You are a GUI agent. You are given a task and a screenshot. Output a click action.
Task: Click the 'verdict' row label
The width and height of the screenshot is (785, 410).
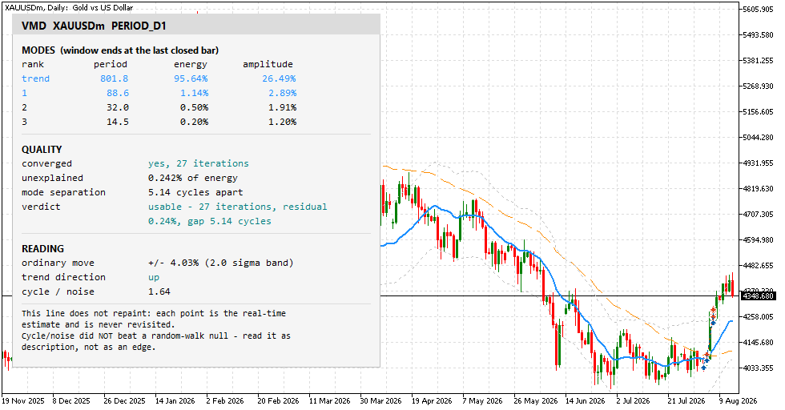41,207
